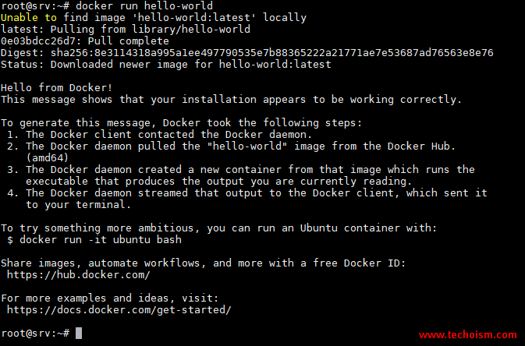The width and height of the screenshot is (525, 346).
Task: Click the 'Hello from Docker!' line
Action: (56, 88)
